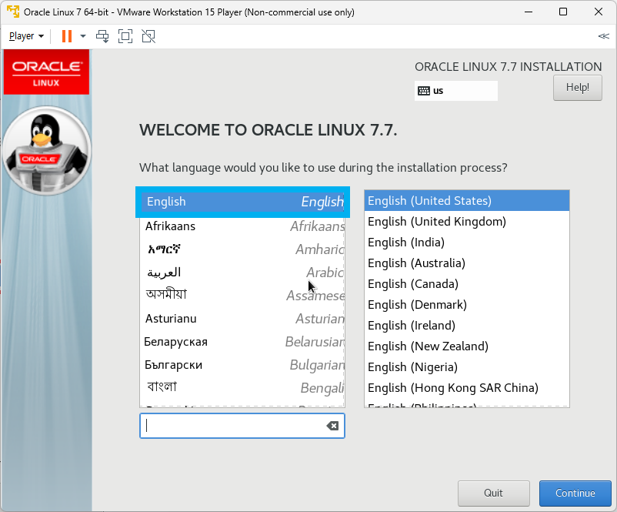617x512 pixels.
Task: Click the keyboard layout icon next to us
Action: pos(424,91)
